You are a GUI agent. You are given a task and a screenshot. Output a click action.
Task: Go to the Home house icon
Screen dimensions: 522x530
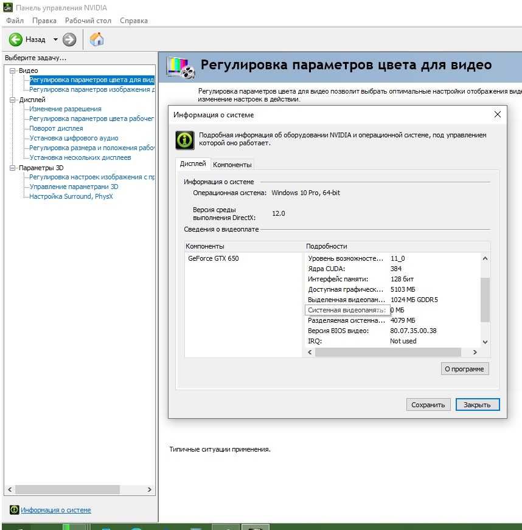[97, 40]
